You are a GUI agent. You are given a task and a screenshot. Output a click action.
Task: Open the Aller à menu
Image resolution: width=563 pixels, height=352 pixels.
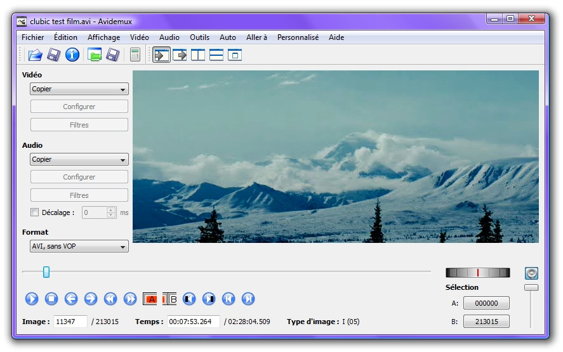pyautogui.click(x=256, y=37)
